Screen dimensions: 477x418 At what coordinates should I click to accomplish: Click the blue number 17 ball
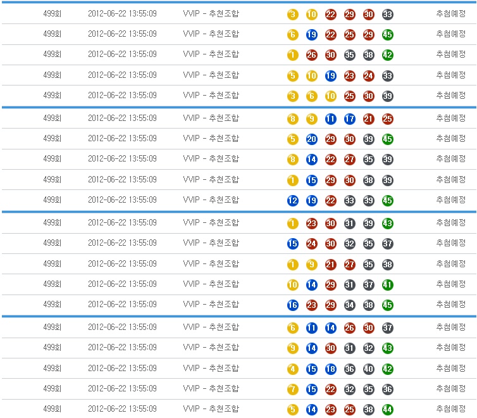point(349,118)
